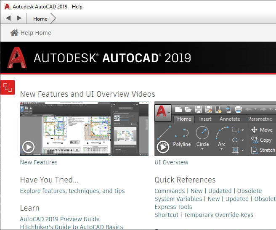
Task: Click the back navigation arrow
Action: pos(8,18)
